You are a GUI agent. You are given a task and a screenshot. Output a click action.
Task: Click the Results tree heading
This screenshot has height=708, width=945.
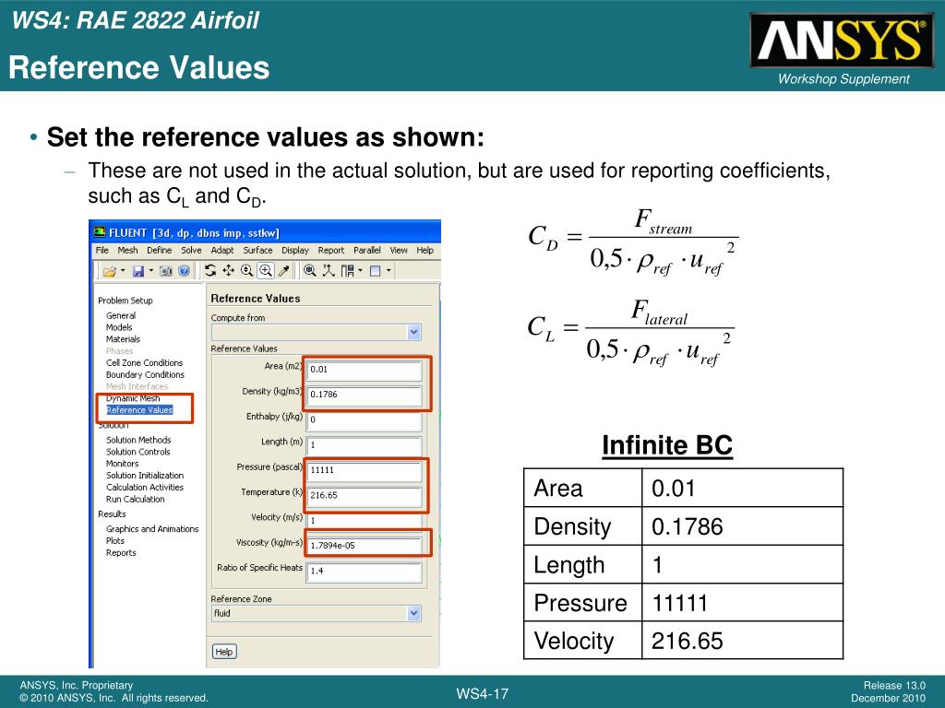[112, 514]
